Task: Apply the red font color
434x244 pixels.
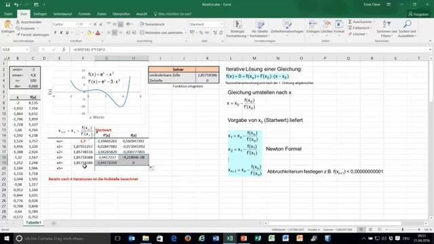Action: pyautogui.click(x=98, y=33)
